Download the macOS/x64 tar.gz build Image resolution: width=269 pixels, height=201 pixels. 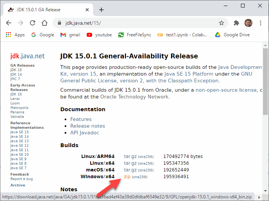coord(130,170)
